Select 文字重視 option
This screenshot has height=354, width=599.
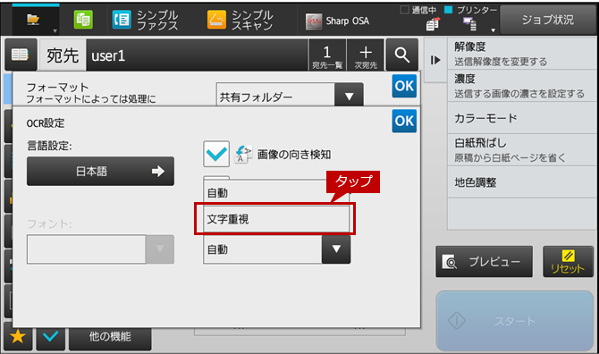tap(276, 219)
